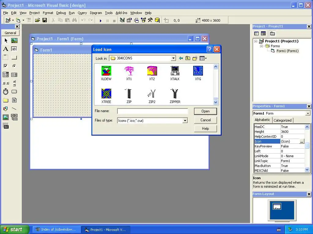Select the ZIP2 icon file
Image resolution: width=313 pixels, height=234 pixels.
(152, 96)
